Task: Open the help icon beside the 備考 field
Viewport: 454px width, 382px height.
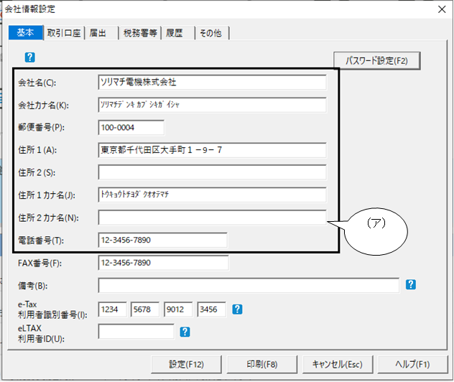Action: pos(411,285)
